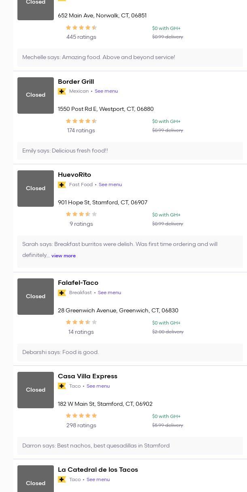Viewport: 247px width, 492px height.
Task: Click the GH+ badge icon for Falafel-Taco
Action: click(x=62, y=293)
